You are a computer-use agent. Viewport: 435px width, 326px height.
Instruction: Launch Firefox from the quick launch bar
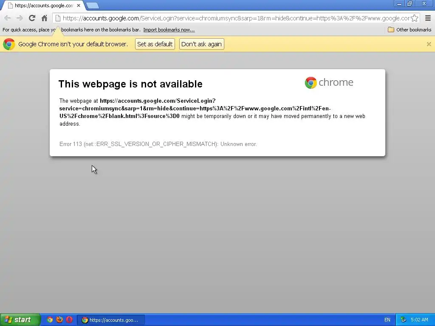point(59,320)
